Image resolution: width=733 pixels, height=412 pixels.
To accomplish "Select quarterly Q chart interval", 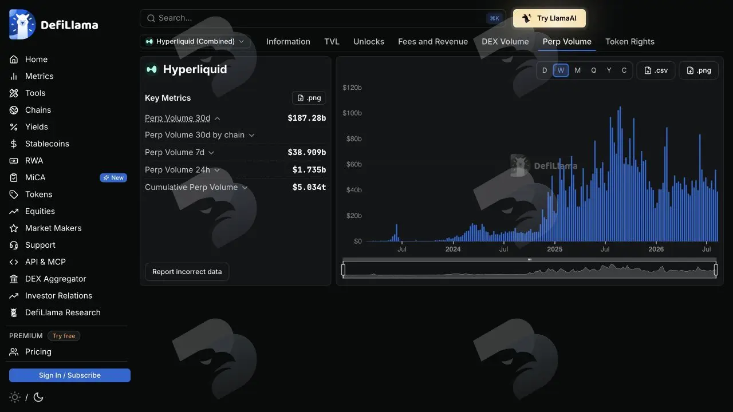I will point(593,70).
